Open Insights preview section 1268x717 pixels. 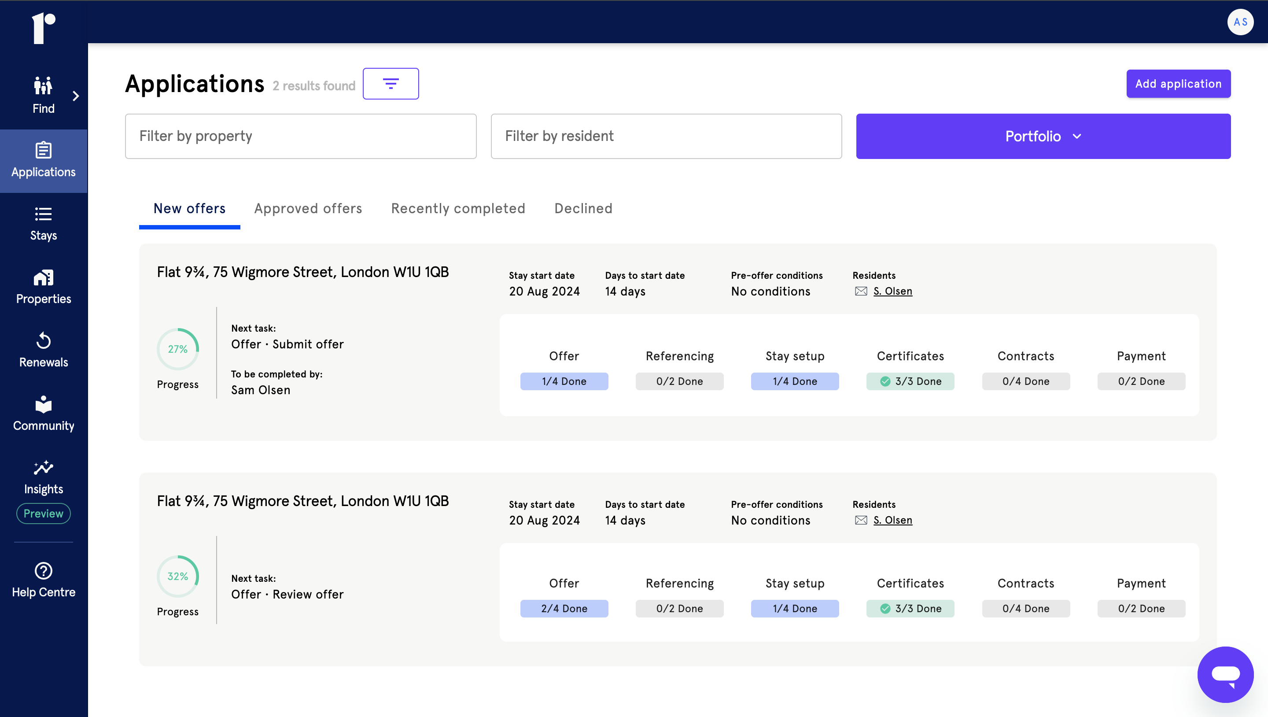click(43, 478)
